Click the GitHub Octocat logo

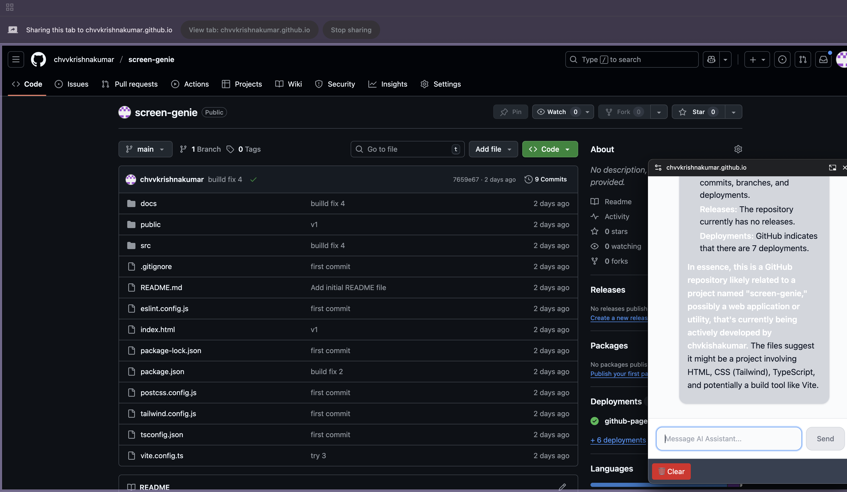[x=38, y=59]
